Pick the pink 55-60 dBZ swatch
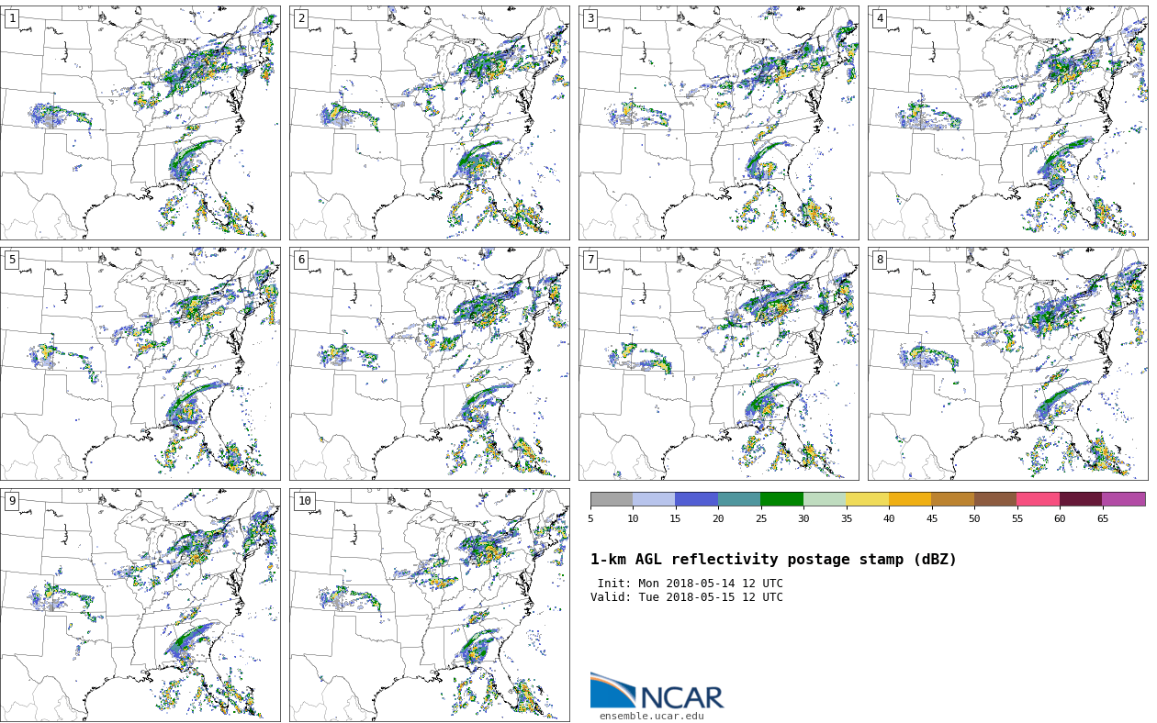 point(1038,500)
